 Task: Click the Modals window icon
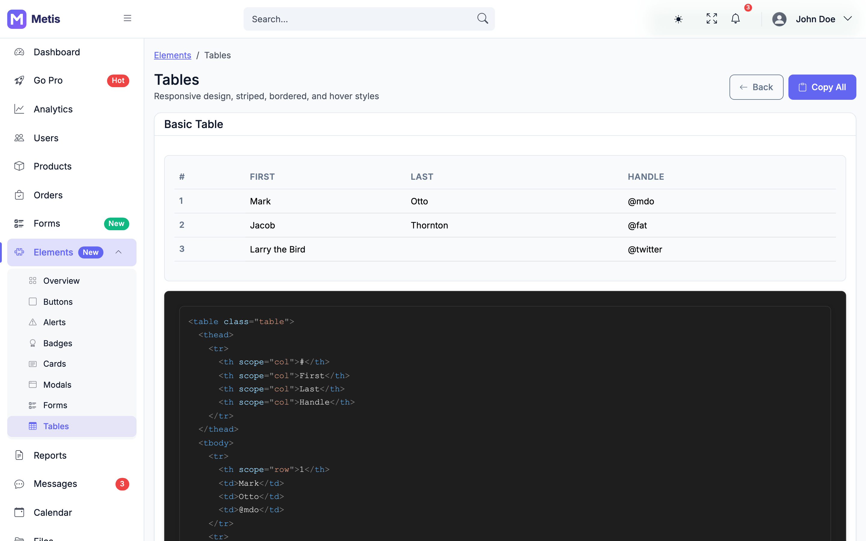point(32,385)
